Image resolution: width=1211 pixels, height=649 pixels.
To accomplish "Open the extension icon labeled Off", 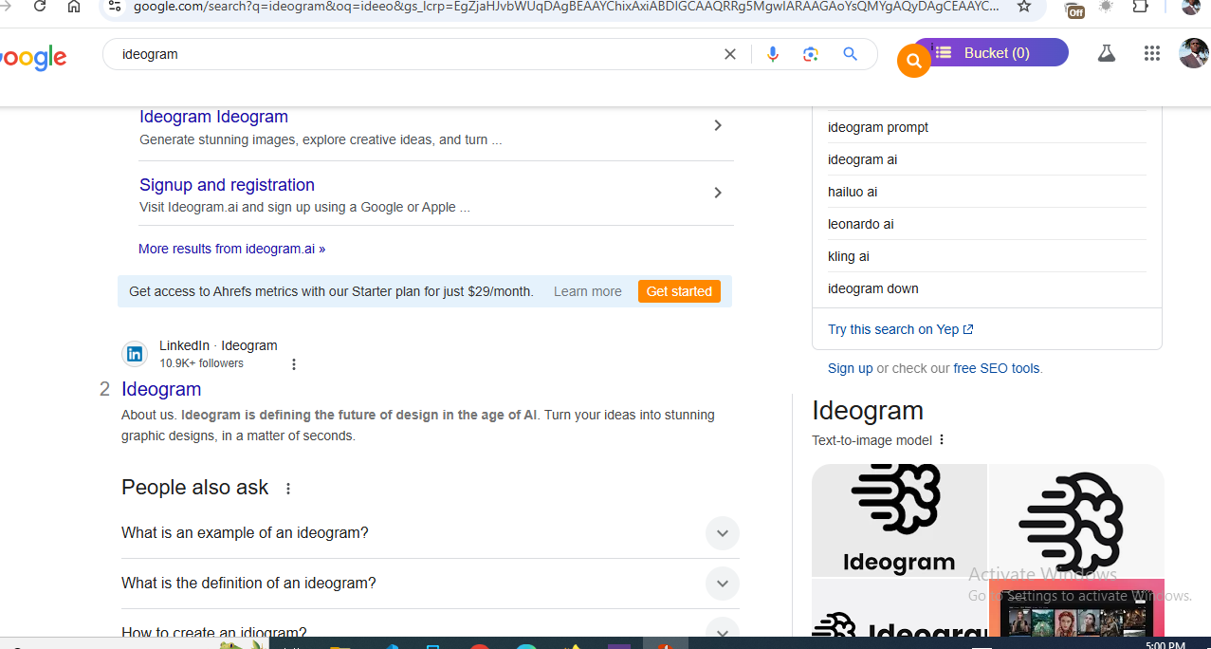I will click(1074, 9).
